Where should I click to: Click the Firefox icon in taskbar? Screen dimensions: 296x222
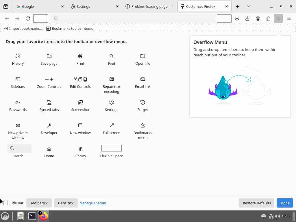coord(44,216)
